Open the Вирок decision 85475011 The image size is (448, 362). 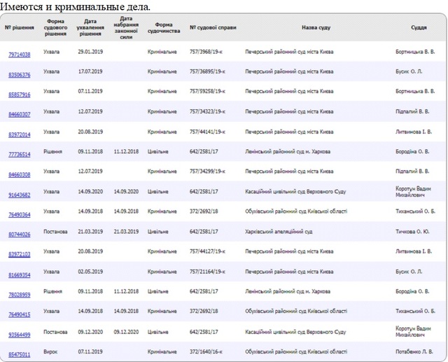19,355
